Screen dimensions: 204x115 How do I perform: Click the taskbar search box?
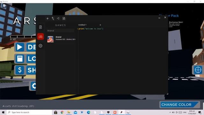click(29, 112)
